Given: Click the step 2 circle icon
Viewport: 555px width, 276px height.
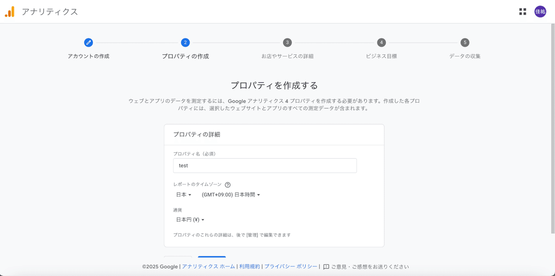Looking at the screenshot, I should tap(185, 42).
